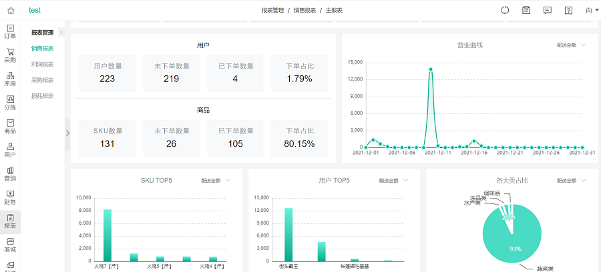The image size is (601, 272).
Task: Select 分拣 sorting icon
Action: 10,103
